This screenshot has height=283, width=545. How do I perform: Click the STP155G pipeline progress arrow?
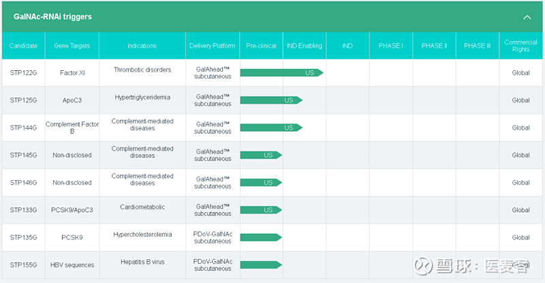pyautogui.click(x=261, y=265)
